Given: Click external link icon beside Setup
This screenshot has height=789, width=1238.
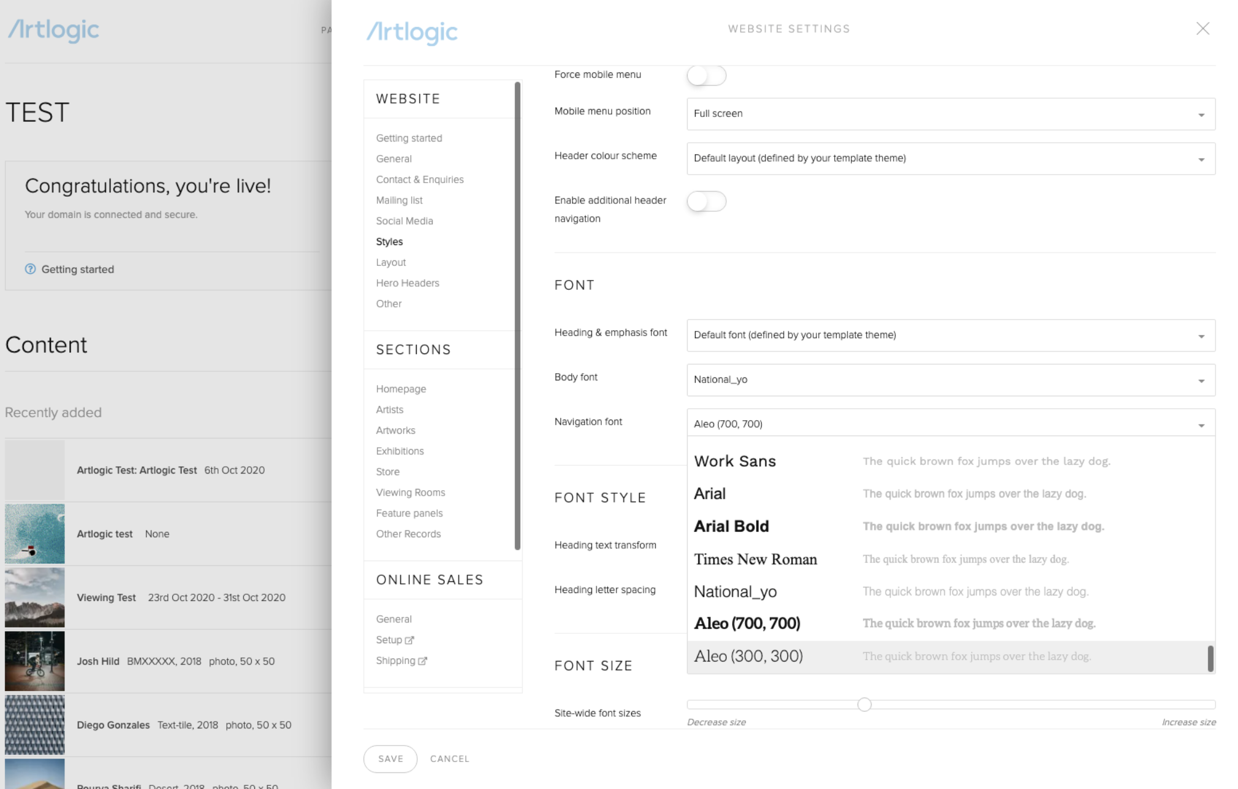Looking at the screenshot, I should pos(409,640).
